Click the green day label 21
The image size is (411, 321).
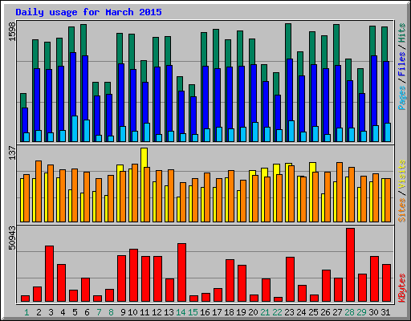[265, 312]
